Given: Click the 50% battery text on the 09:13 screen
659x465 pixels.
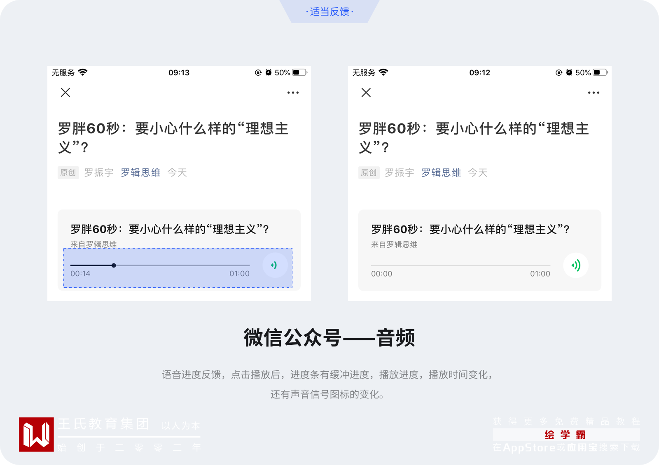Looking at the screenshot, I should (282, 72).
